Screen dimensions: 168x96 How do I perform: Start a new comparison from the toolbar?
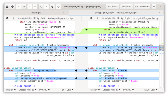(x=7, y=7)
